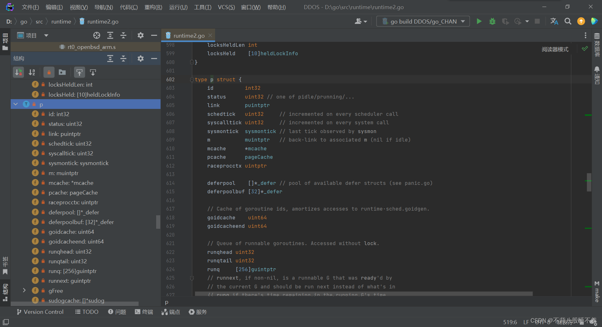
Task: Open Bookmarks tool window on left sidebar
Action: point(5,265)
